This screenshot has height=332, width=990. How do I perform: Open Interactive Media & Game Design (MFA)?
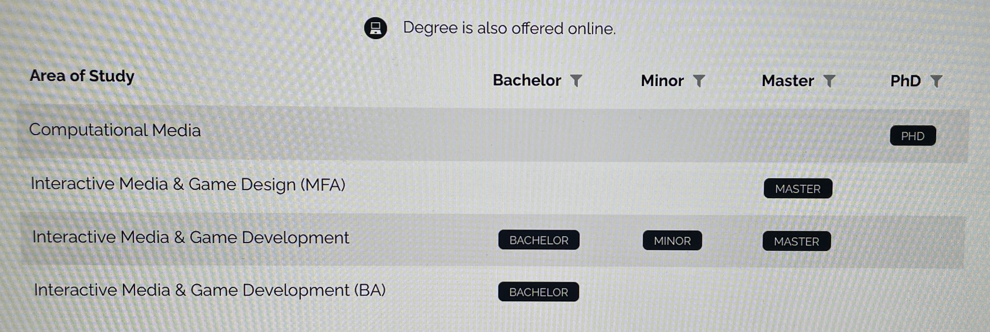188,184
